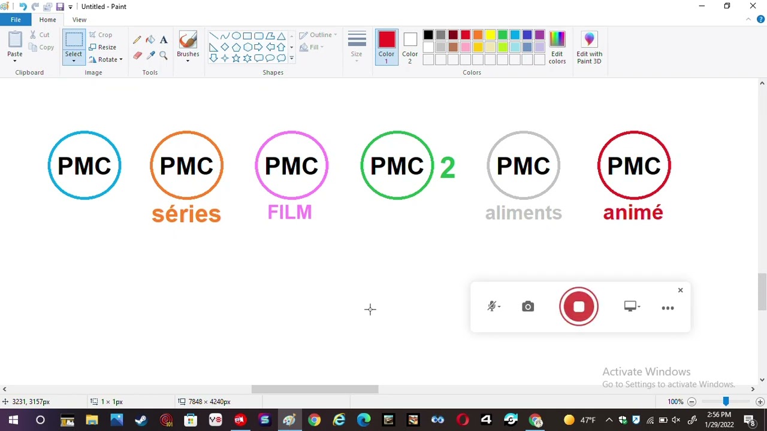
Task: Stop the screen recording
Action: point(579,306)
